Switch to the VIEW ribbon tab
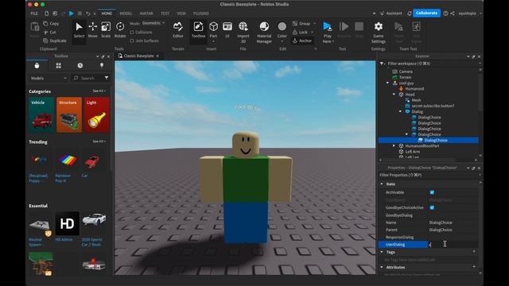The width and height of the screenshot is (509, 286). (x=181, y=14)
